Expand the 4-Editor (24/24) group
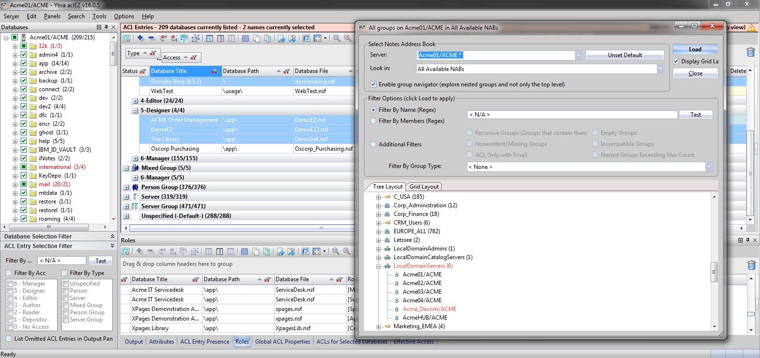Screen dimensions: 760x358 pyautogui.click(x=135, y=101)
